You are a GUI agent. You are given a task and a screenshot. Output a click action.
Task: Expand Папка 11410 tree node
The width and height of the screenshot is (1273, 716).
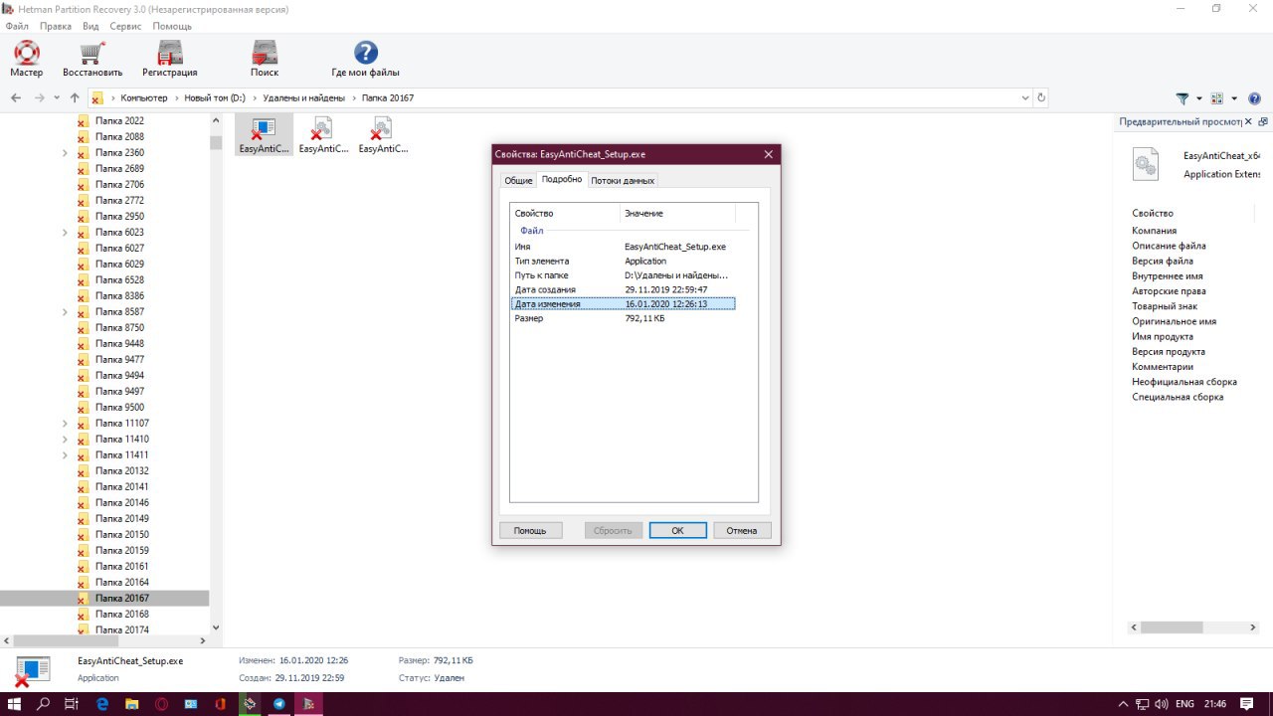(65, 440)
